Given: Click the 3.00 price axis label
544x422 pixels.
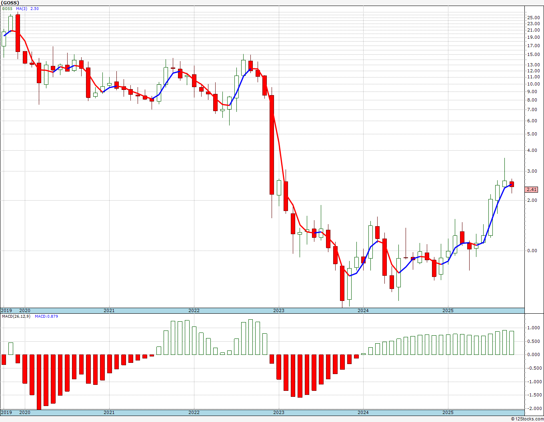Looking at the screenshot, I should tap(532, 171).
